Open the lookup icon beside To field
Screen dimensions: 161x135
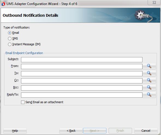tap(149, 74)
